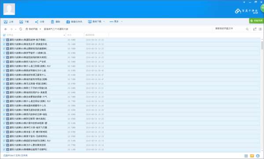
Task: Refresh the current folder listing
Action: (21, 29)
